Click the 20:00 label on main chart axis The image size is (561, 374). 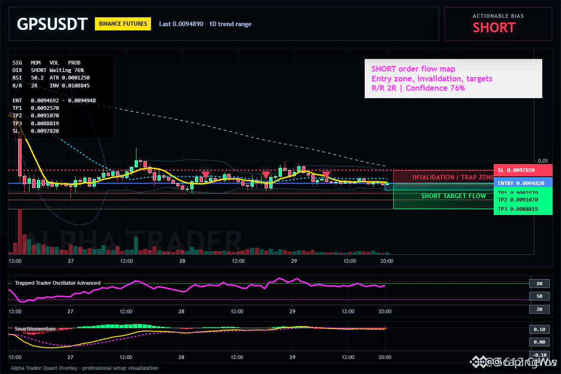386,261
